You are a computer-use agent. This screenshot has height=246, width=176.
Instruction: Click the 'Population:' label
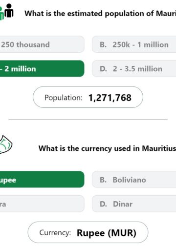pos(64,98)
